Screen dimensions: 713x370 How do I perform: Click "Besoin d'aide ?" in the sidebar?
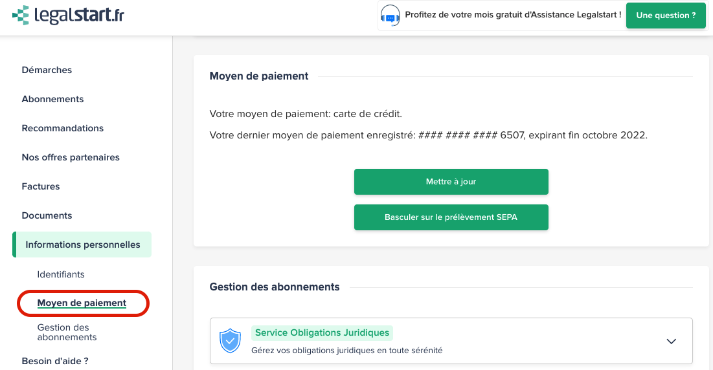click(55, 361)
